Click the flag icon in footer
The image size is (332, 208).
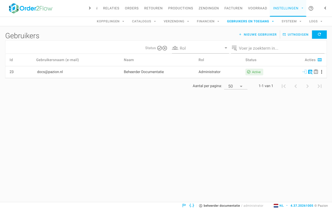pyautogui.click(x=184, y=205)
